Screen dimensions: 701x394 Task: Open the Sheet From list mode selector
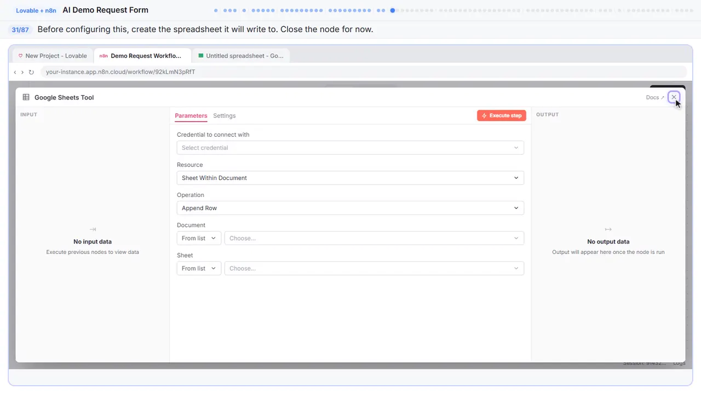click(199, 268)
